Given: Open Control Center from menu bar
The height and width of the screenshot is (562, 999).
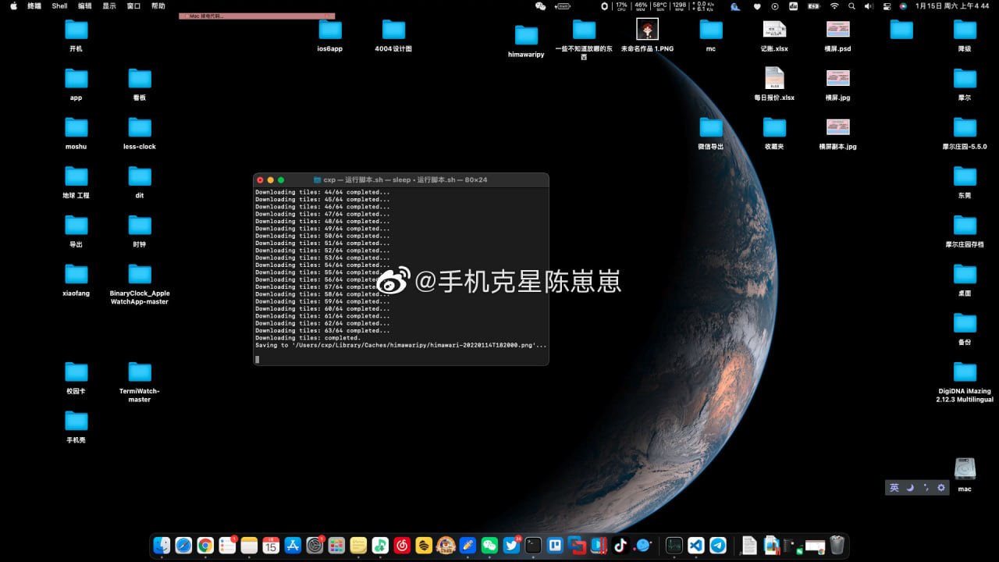Looking at the screenshot, I should coord(887,5).
